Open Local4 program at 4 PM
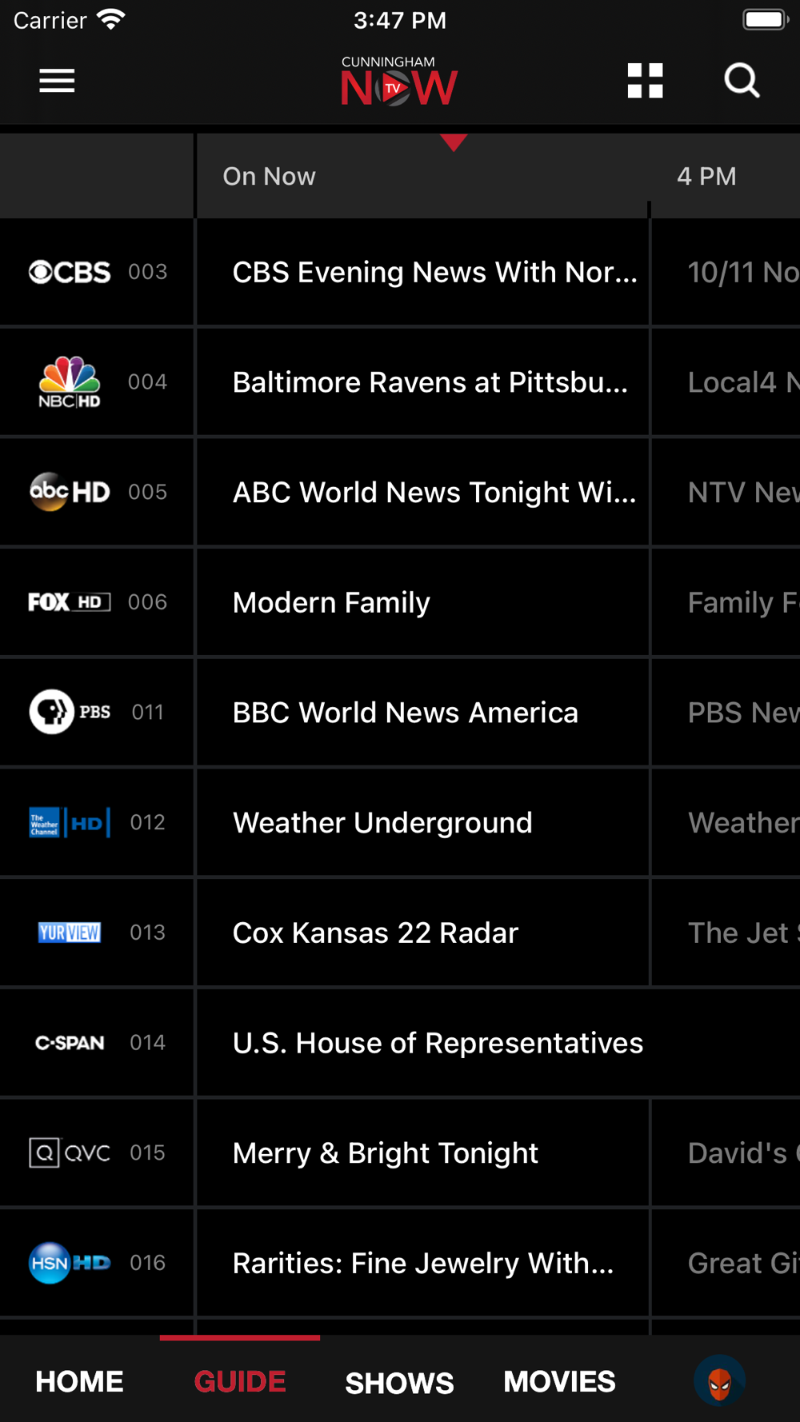The image size is (800, 1422). [726, 382]
